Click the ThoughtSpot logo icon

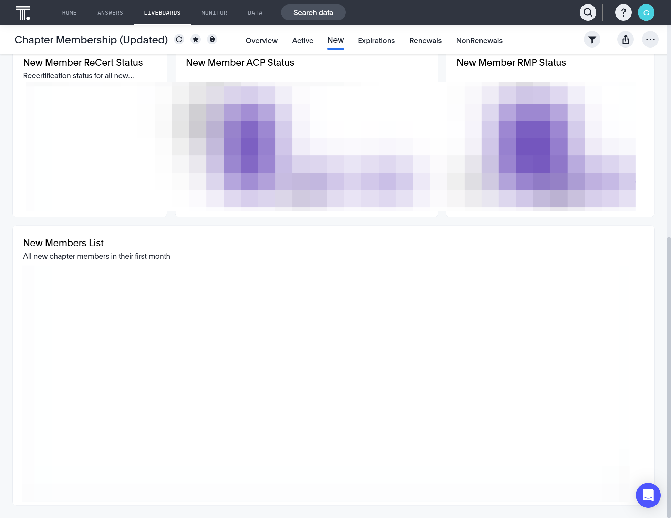click(x=23, y=13)
